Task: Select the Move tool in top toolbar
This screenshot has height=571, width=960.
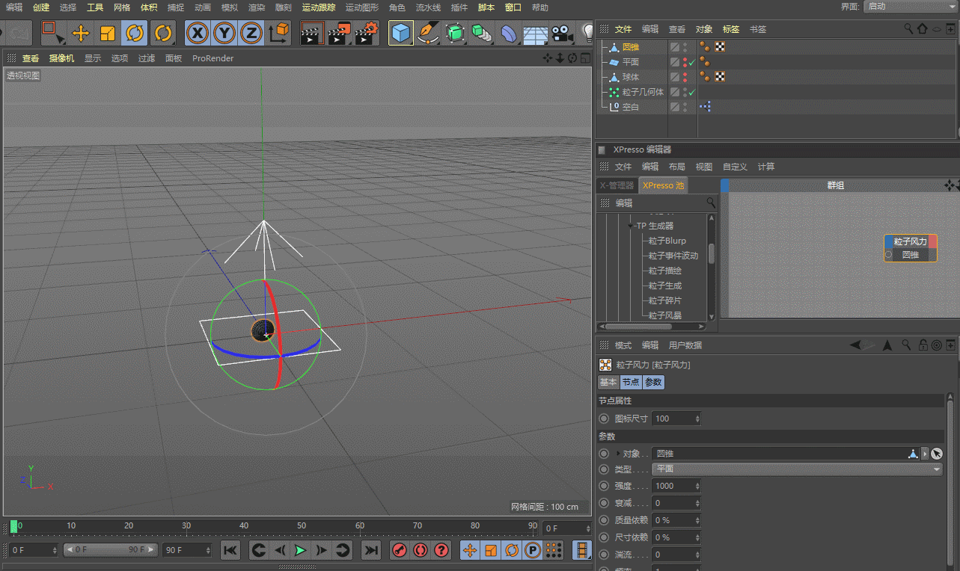Action: (81, 33)
